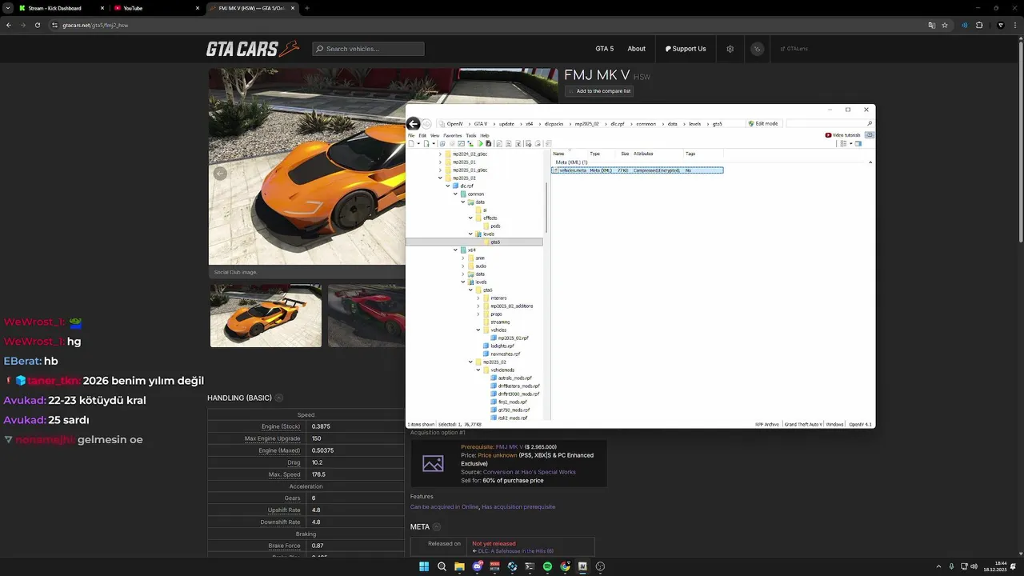Open the Edit menu in OpenIV
This screenshot has width=1024, height=576.
pyautogui.click(x=422, y=136)
